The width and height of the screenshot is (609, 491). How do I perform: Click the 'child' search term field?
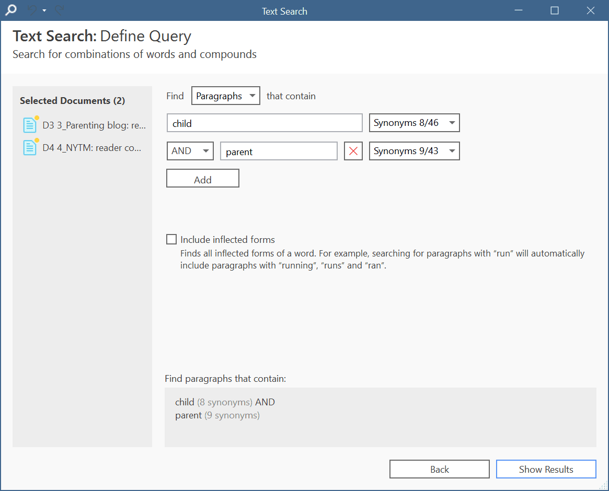[265, 123]
